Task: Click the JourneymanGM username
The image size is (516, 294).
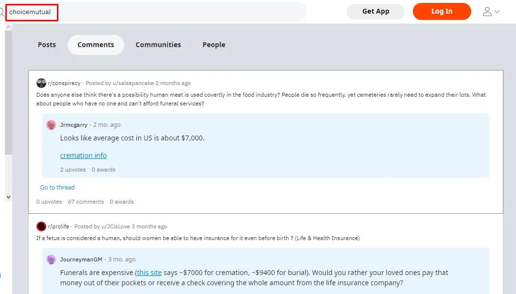Action: 81,259
